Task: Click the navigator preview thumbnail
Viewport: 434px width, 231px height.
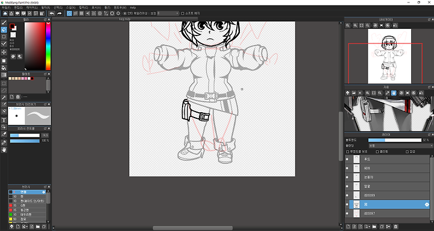Action: (x=389, y=56)
